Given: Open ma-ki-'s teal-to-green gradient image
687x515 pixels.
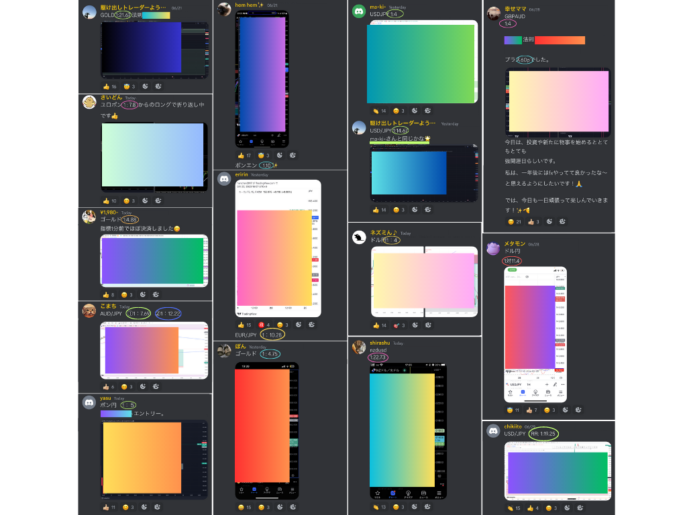Looking at the screenshot, I should point(422,61).
